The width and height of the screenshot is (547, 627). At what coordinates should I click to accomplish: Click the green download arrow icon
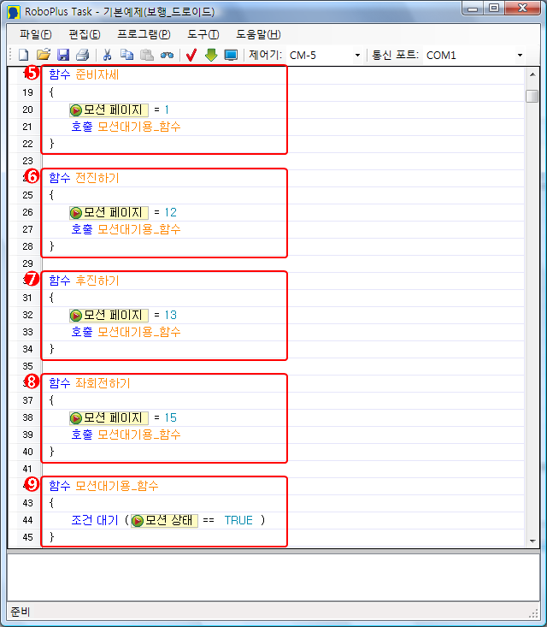(211, 55)
